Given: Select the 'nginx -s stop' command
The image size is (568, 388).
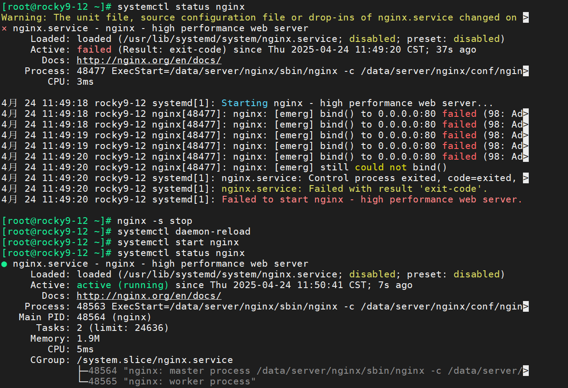Looking at the screenshot, I should (155, 221).
